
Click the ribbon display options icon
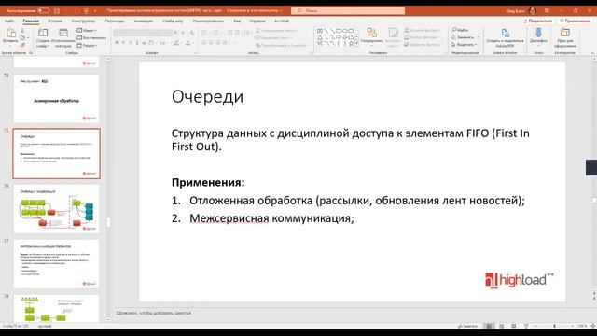point(547,10)
